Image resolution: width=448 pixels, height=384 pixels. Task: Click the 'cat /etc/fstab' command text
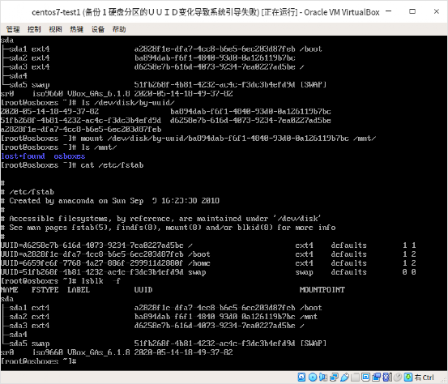click(x=112, y=165)
